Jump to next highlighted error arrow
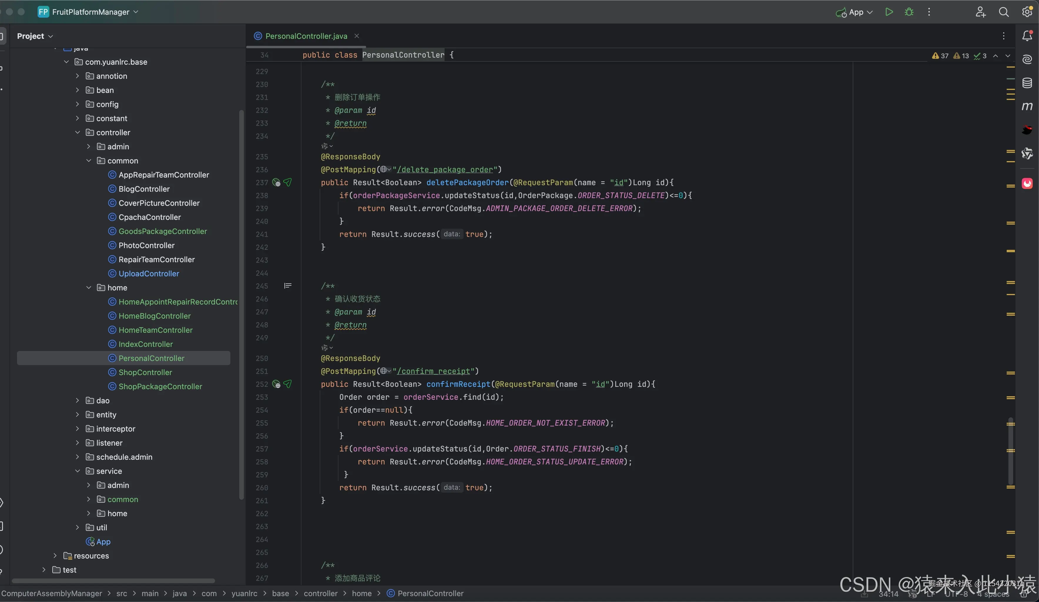 coord(1008,56)
